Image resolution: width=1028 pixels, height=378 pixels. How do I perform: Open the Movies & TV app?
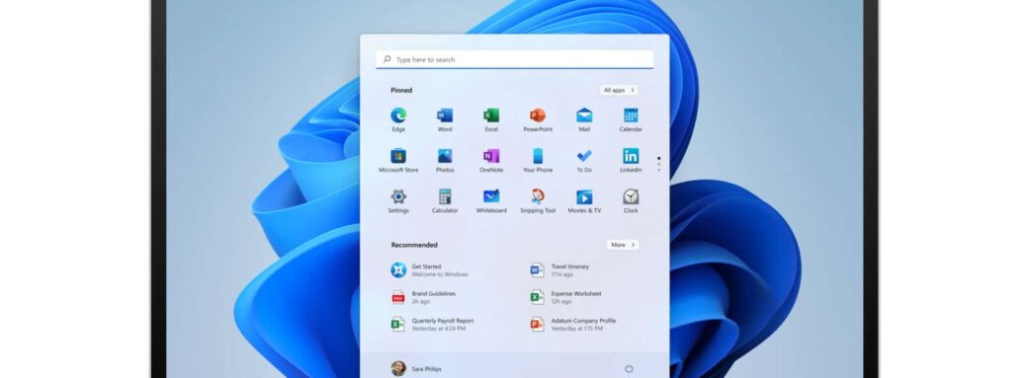click(584, 196)
